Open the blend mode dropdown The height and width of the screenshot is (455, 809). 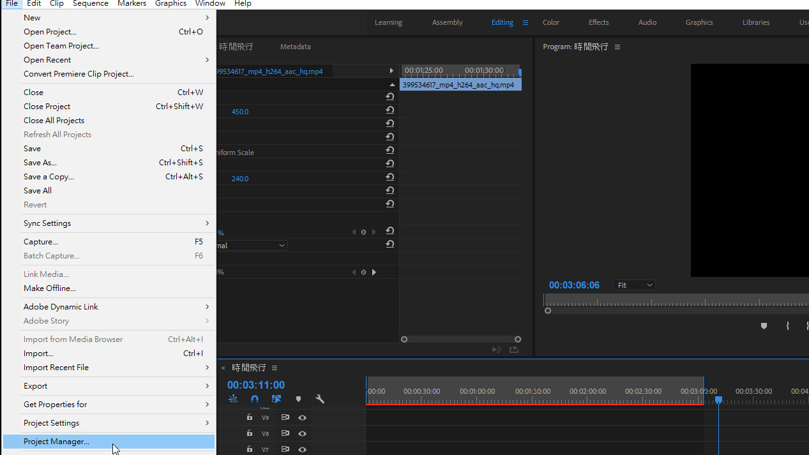tap(252, 245)
